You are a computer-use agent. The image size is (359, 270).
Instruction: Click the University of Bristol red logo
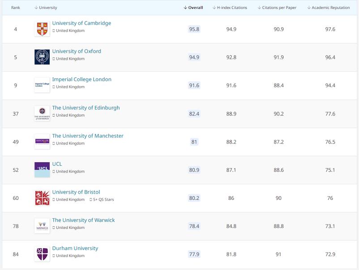pyautogui.click(x=42, y=198)
